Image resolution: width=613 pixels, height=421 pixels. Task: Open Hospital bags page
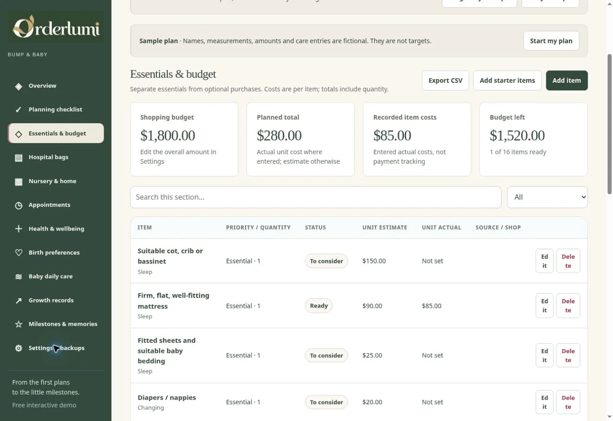[56, 158]
